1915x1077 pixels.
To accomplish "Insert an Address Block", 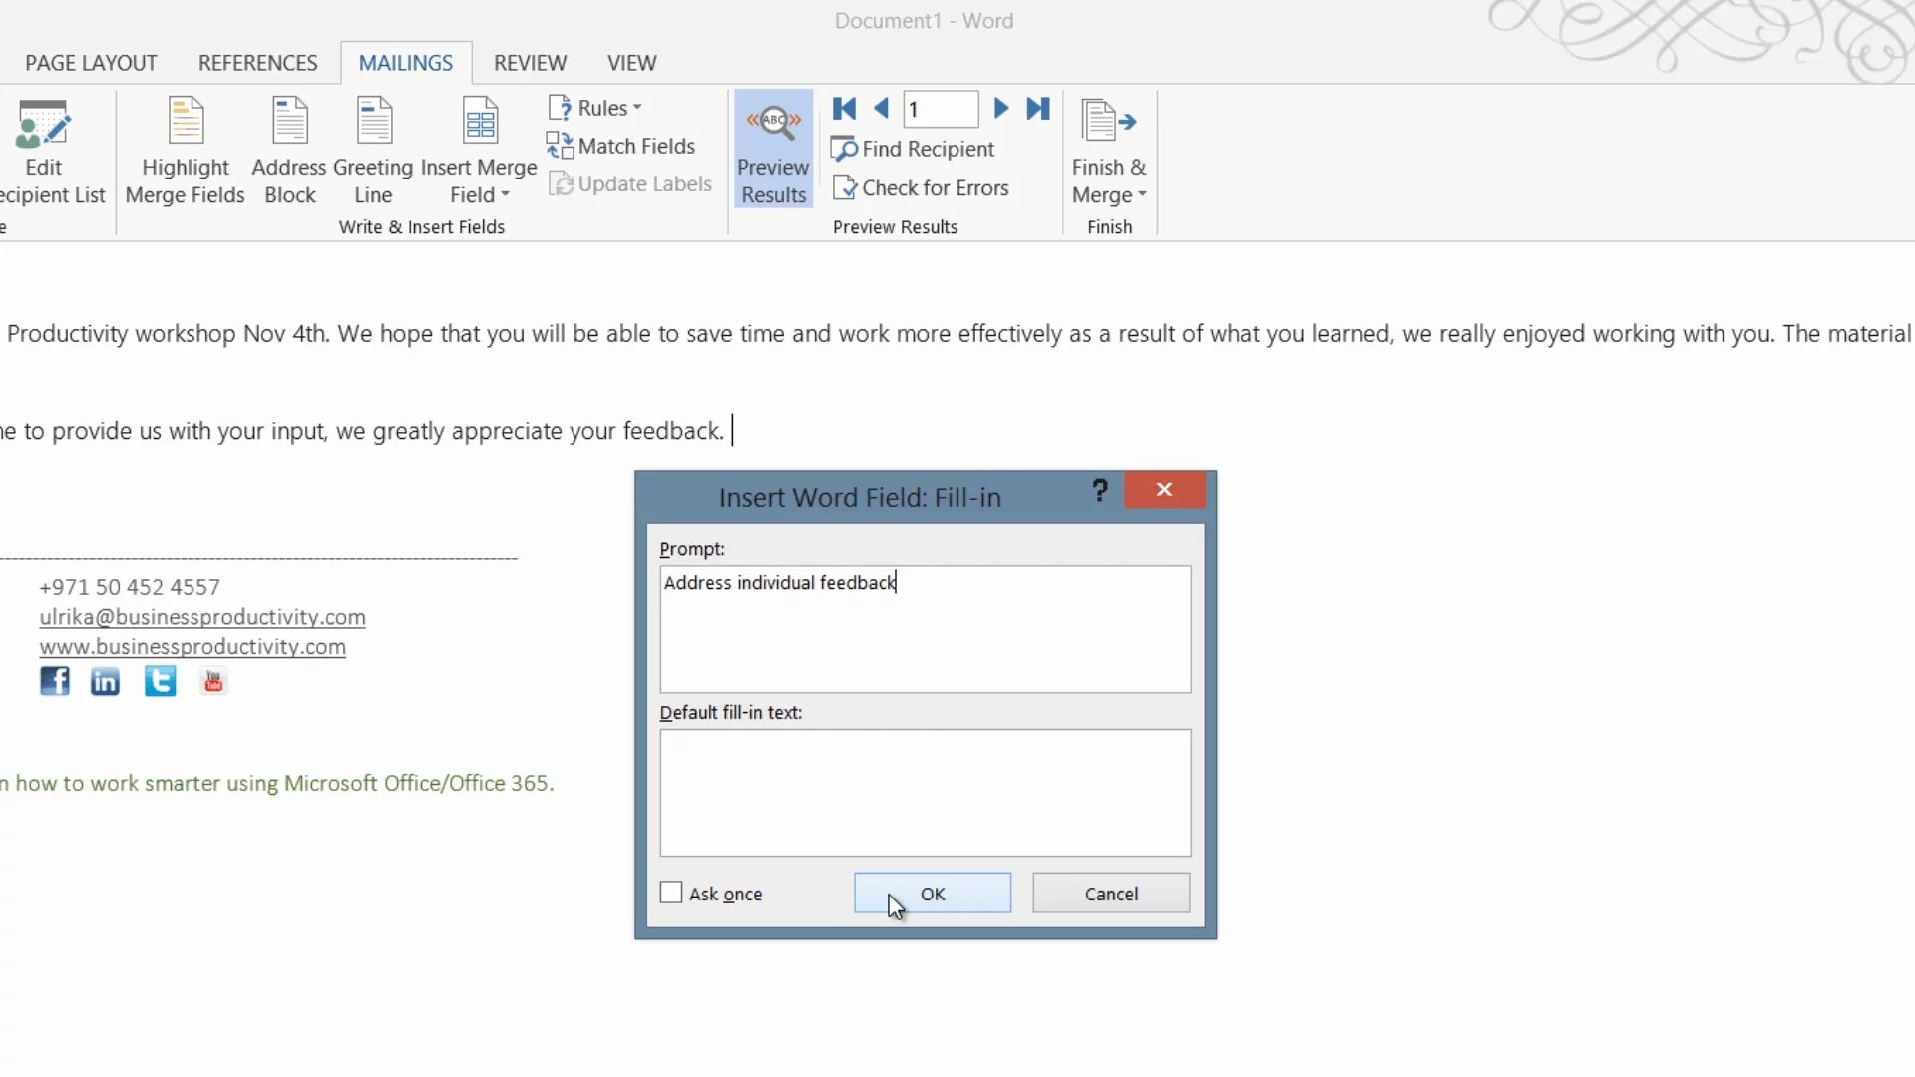I will point(289,152).
